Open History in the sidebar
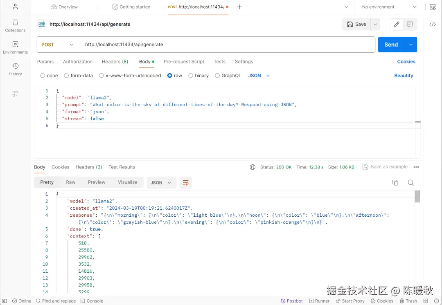442x305 pixels. [15, 69]
